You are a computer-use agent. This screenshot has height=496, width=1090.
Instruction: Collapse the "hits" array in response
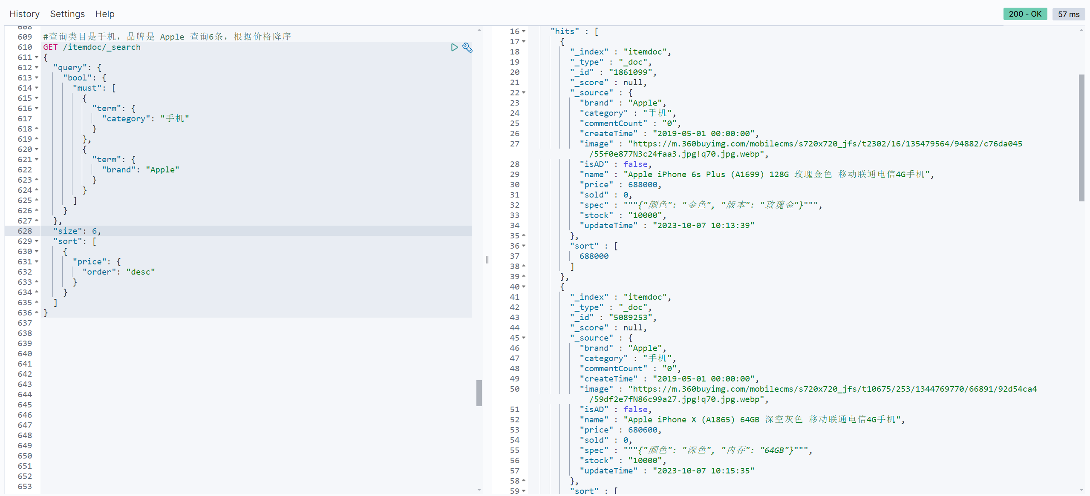pos(524,31)
